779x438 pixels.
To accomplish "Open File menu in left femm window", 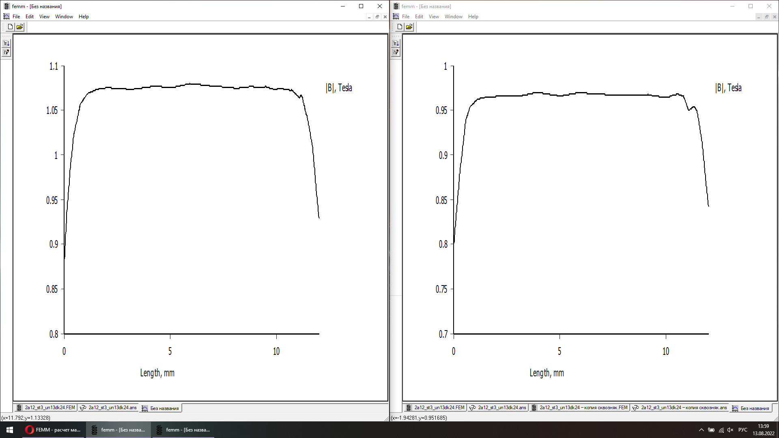I will click(x=16, y=17).
